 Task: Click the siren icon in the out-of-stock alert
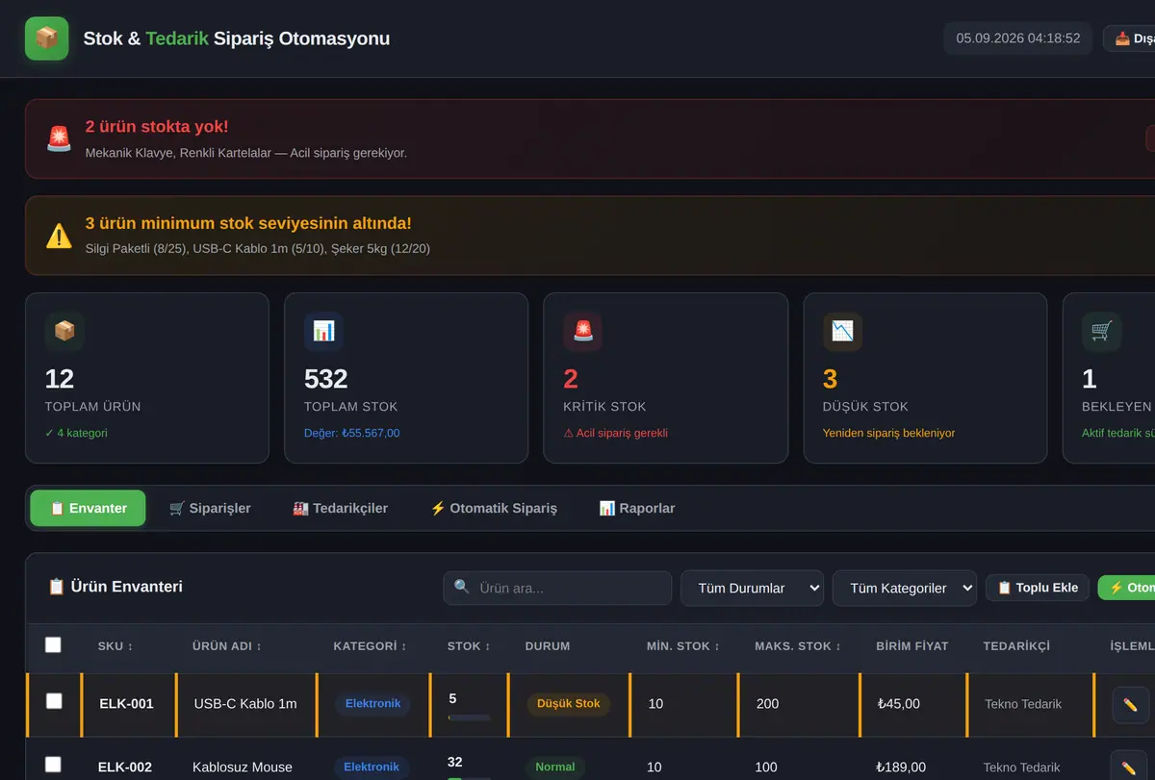59,138
